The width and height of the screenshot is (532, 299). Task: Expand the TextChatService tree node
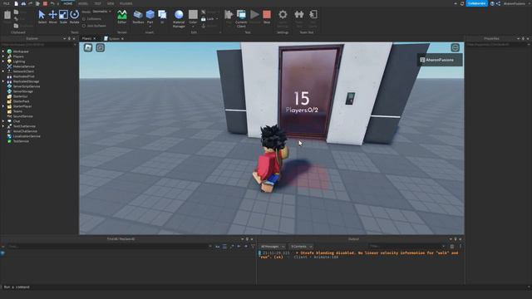point(3,126)
